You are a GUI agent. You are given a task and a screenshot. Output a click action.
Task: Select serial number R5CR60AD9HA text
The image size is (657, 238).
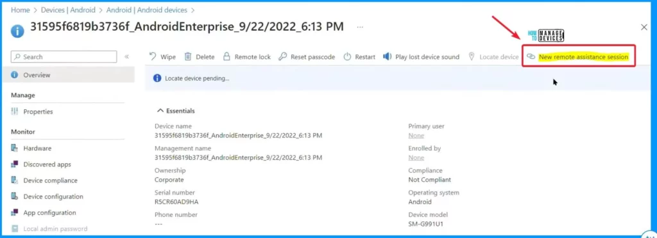click(x=176, y=202)
